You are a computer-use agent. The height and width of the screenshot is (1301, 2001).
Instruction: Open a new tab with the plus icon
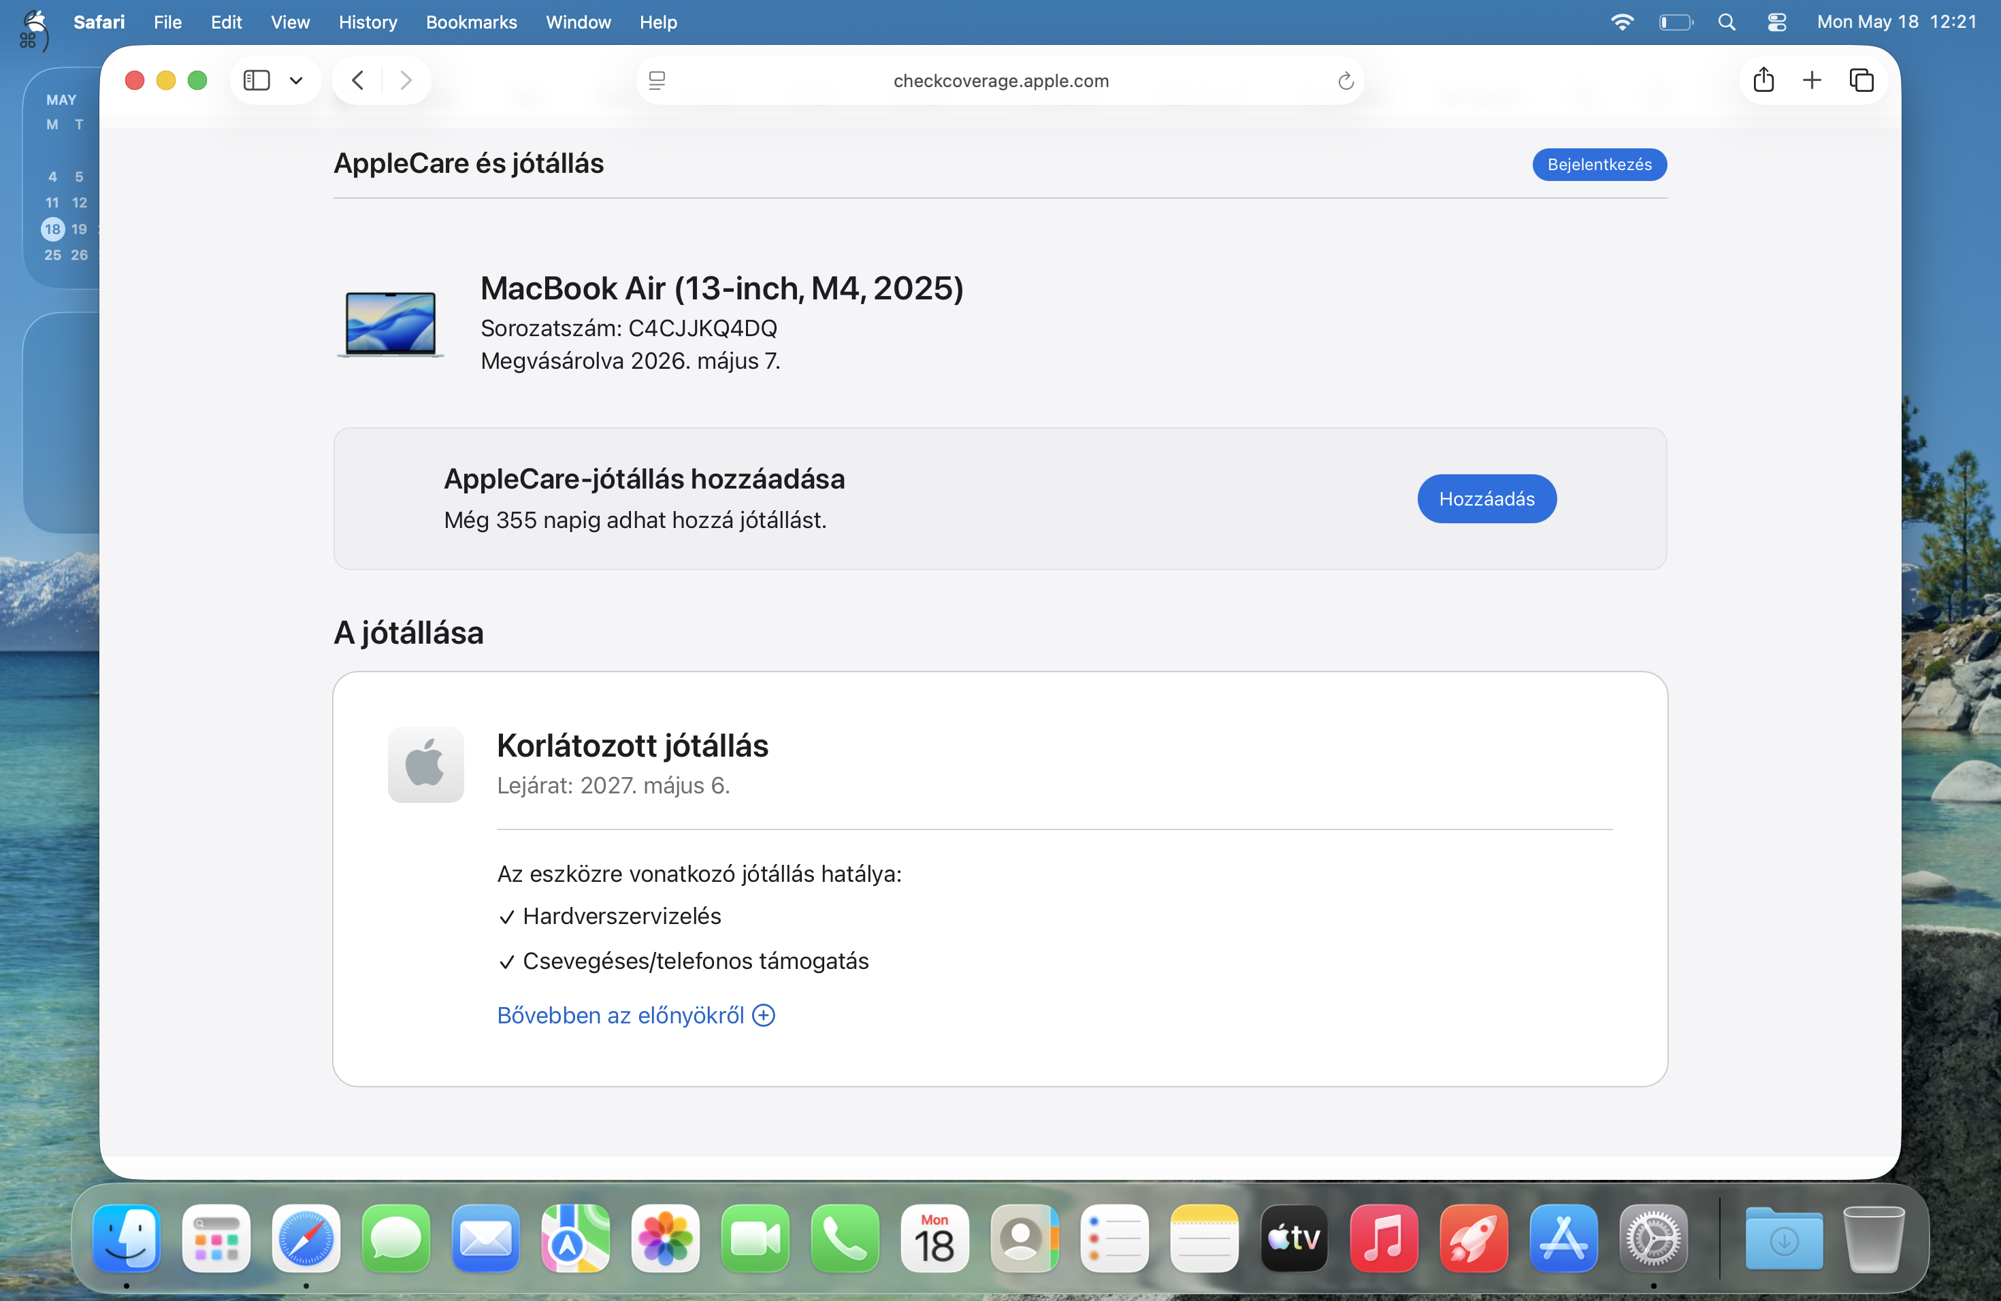pyautogui.click(x=1812, y=81)
